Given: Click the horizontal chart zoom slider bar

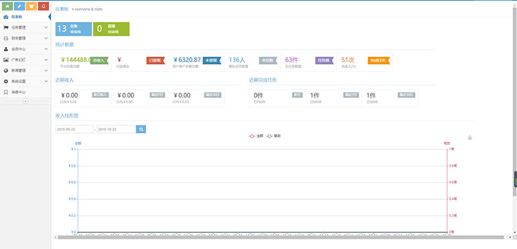Looking at the screenshot, I should (281, 237).
